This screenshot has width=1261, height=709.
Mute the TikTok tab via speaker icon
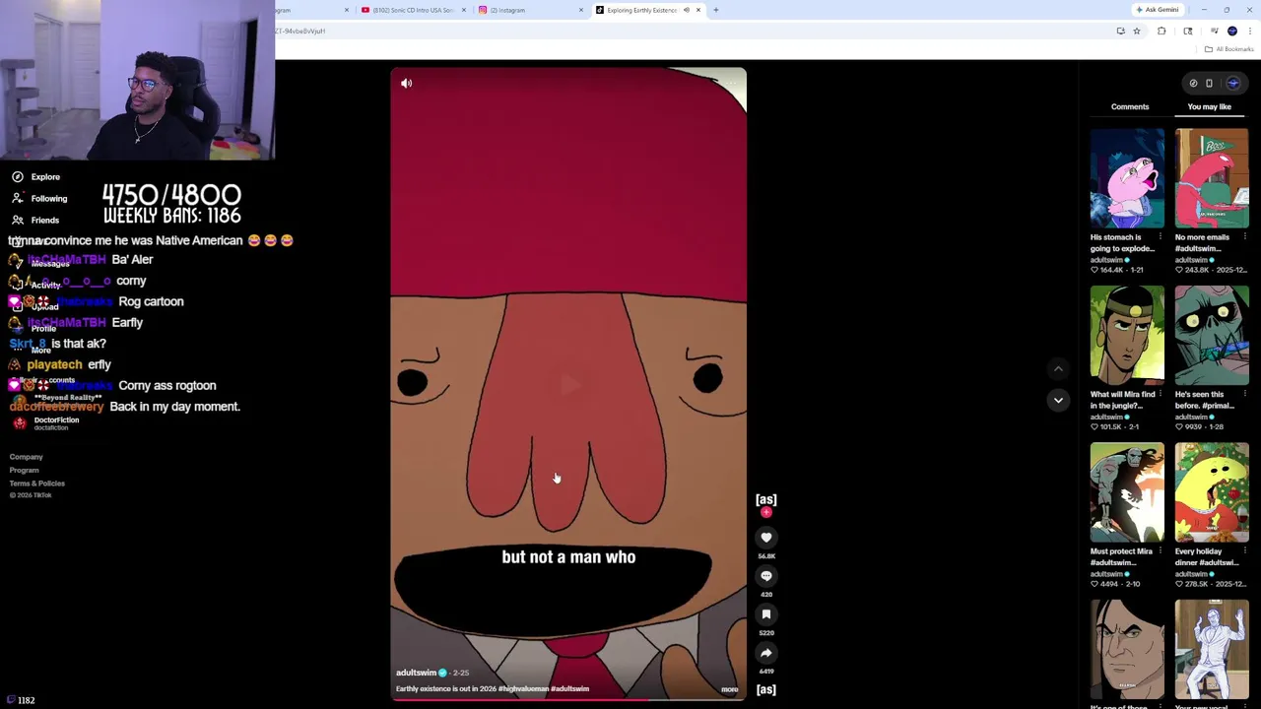coord(687,10)
